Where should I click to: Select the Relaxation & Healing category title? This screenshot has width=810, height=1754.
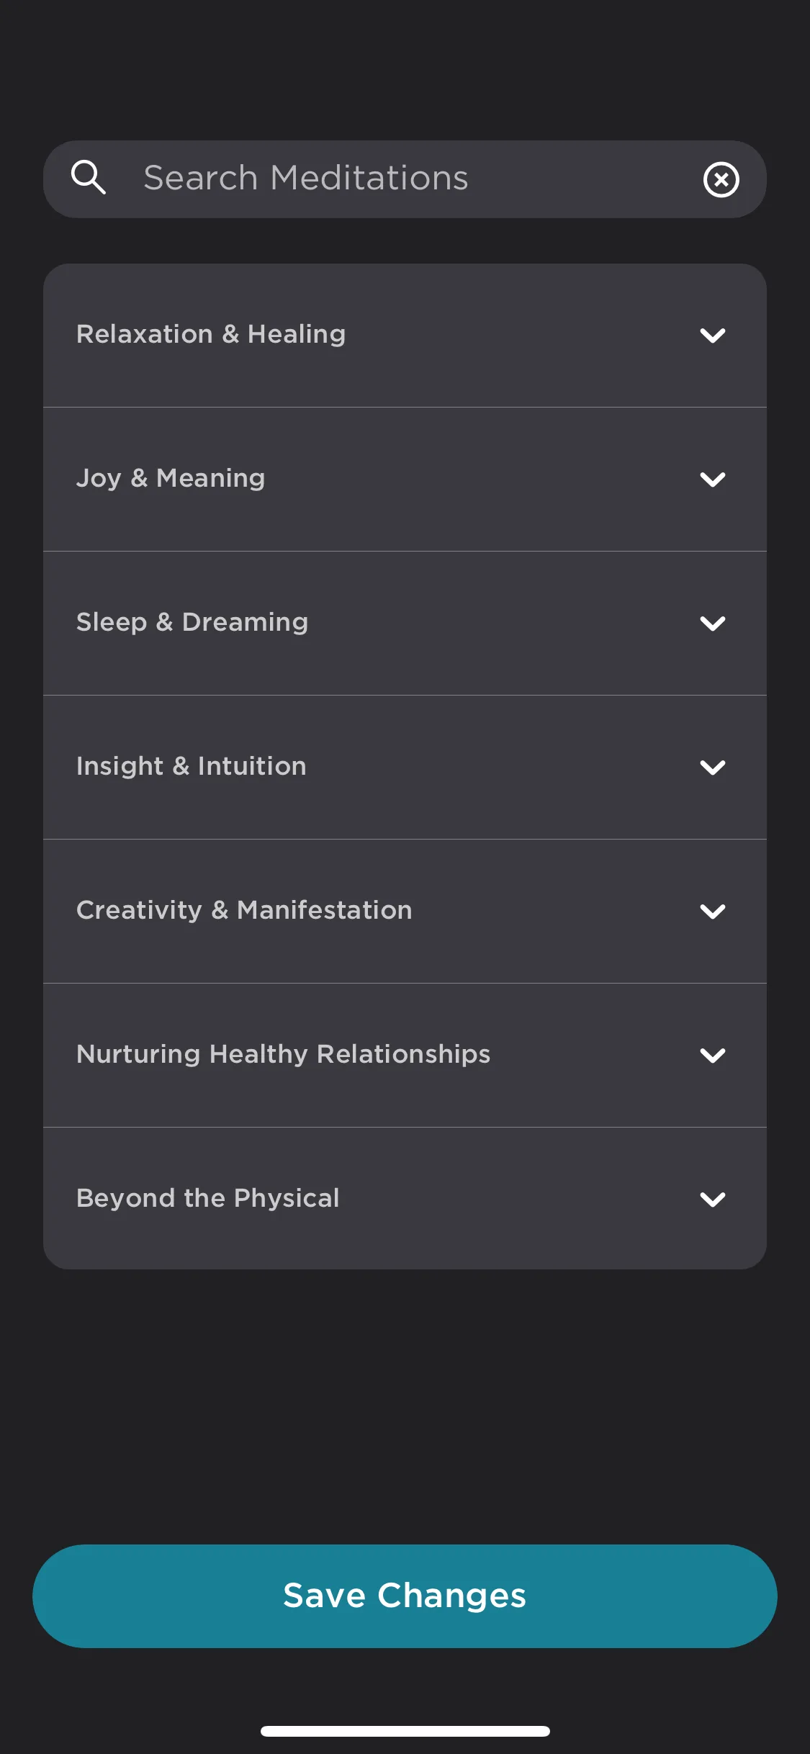point(211,335)
